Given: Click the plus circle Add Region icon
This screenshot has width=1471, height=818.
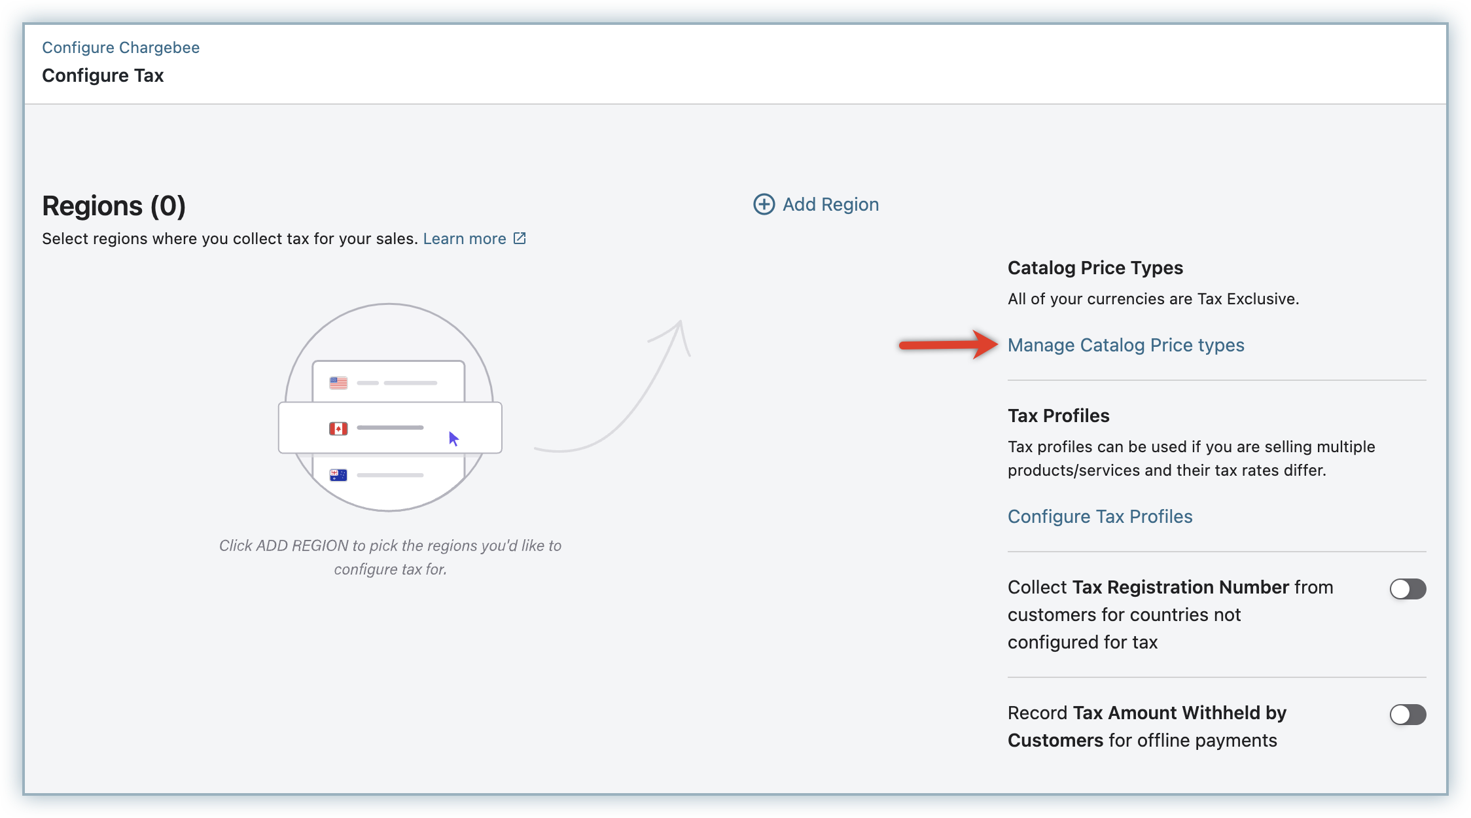Looking at the screenshot, I should point(764,204).
